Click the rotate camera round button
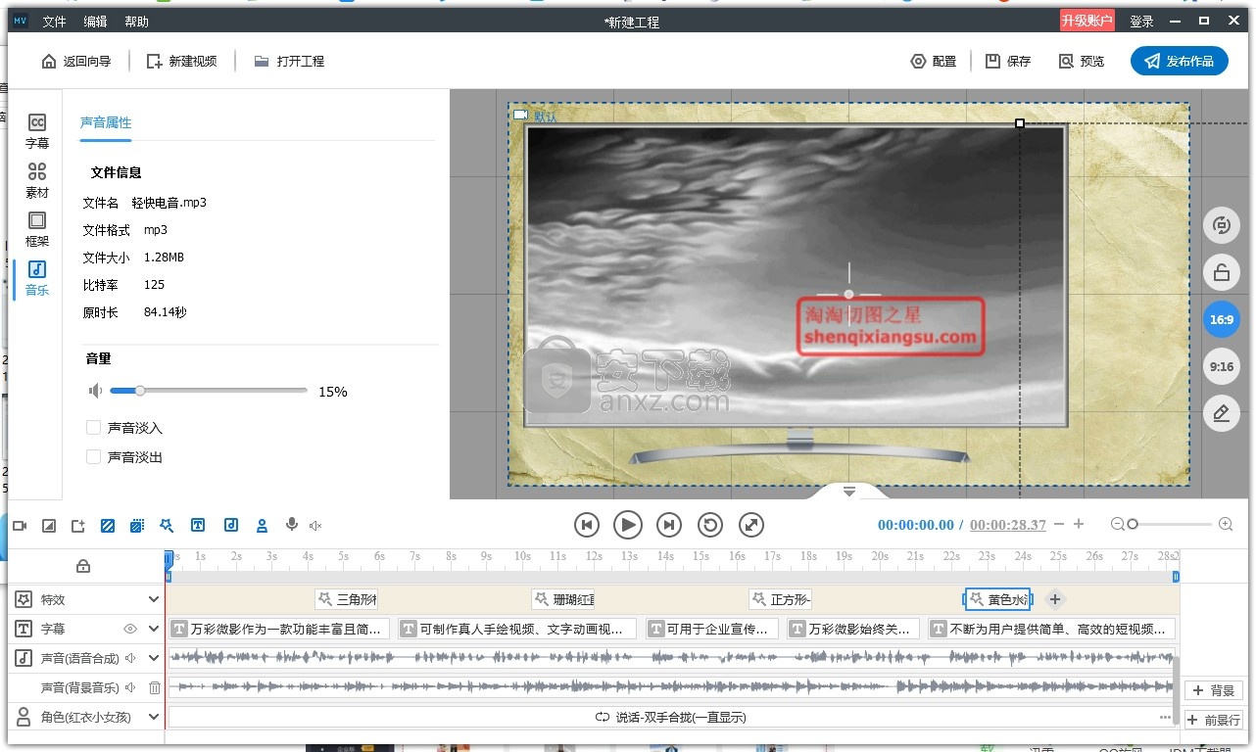This screenshot has height=752, width=1256. click(x=1221, y=225)
